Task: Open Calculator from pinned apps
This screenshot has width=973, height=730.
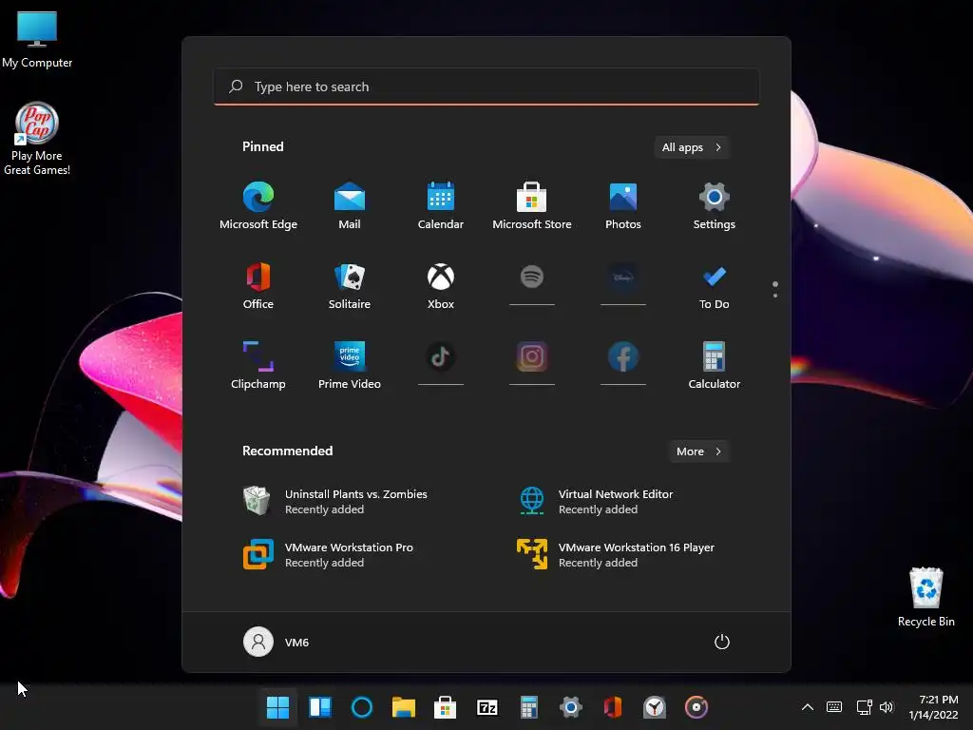Action: tap(715, 366)
